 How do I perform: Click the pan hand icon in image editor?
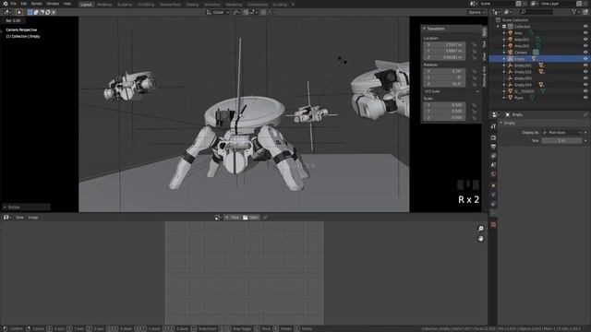[x=480, y=239]
